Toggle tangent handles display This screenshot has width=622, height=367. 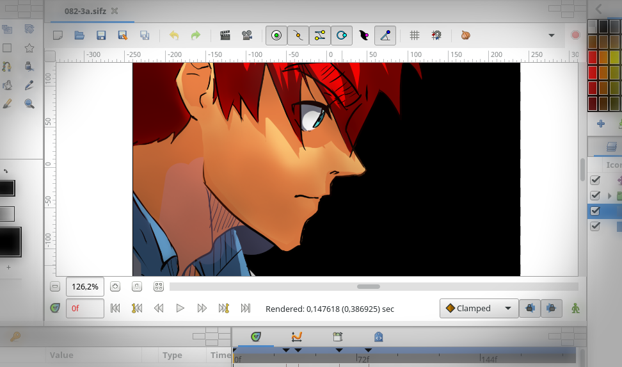click(320, 35)
